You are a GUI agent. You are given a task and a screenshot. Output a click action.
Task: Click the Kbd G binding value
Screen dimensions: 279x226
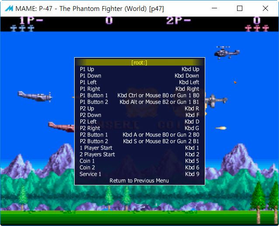[x=192, y=128]
